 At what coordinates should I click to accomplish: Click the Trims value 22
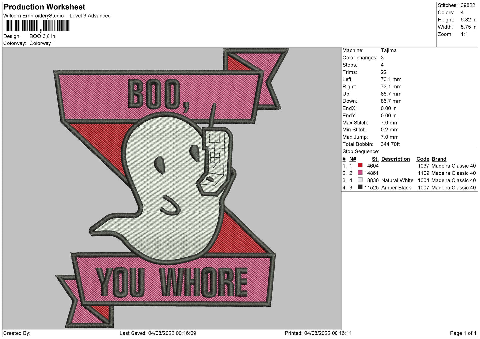(384, 72)
